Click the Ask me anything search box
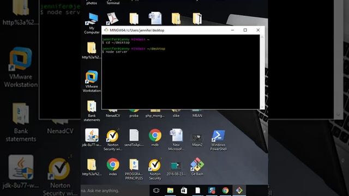This screenshot has height=196, width=349. 115,191
